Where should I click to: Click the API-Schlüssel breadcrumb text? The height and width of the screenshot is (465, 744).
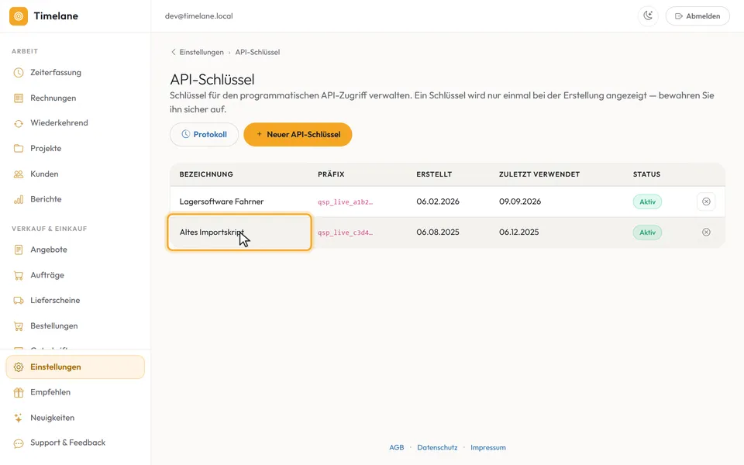(257, 52)
